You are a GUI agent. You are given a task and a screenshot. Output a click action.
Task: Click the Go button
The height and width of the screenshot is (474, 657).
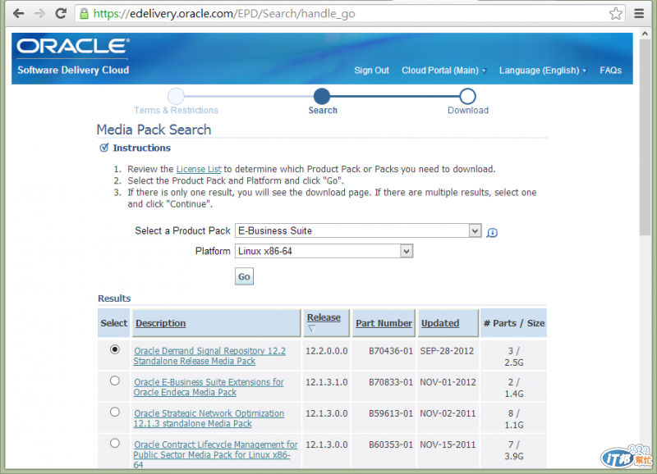(x=244, y=276)
